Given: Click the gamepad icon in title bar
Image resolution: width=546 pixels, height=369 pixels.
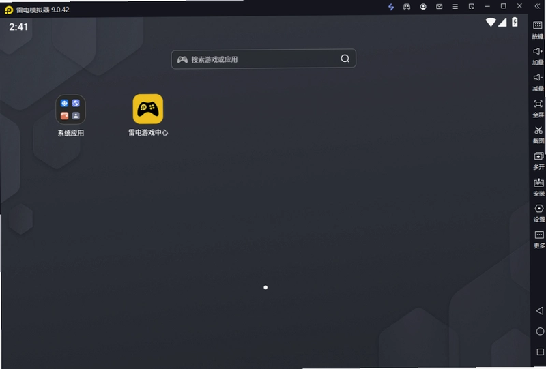Looking at the screenshot, I should (x=407, y=7).
